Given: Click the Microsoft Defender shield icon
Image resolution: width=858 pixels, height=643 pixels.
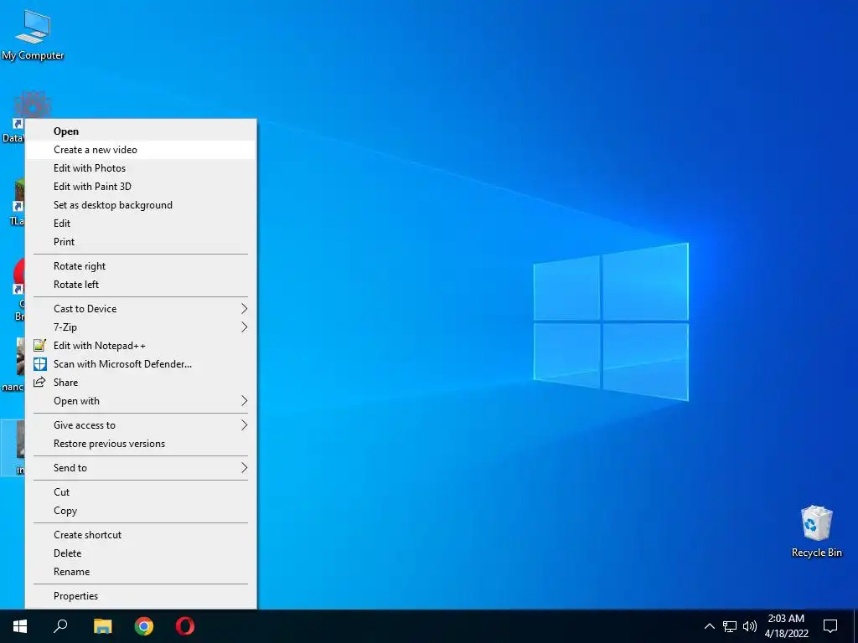Looking at the screenshot, I should click(40, 363).
